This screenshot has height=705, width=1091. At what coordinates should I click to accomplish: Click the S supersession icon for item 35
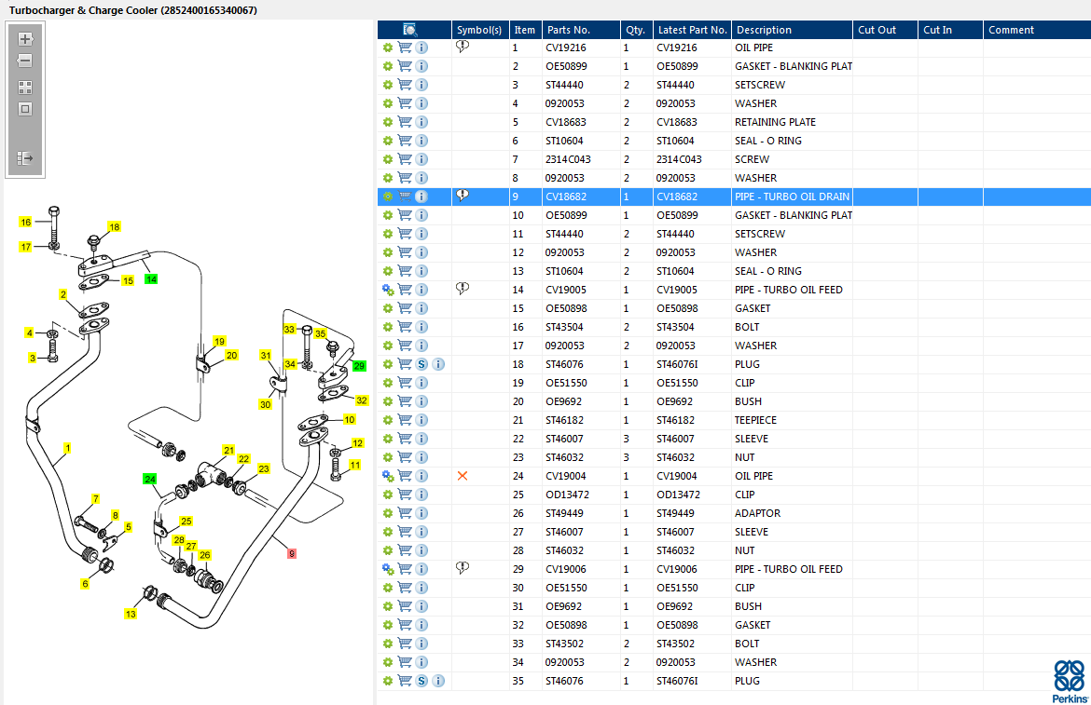421,681
